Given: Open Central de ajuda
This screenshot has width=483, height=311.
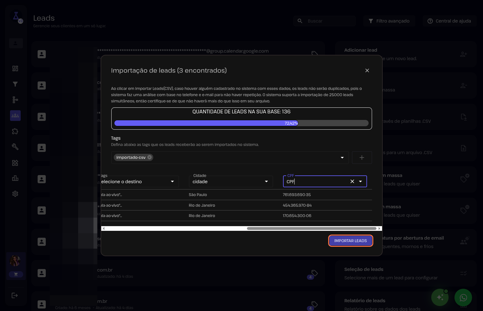Looking at the screenshot, I should click(449, 21).
